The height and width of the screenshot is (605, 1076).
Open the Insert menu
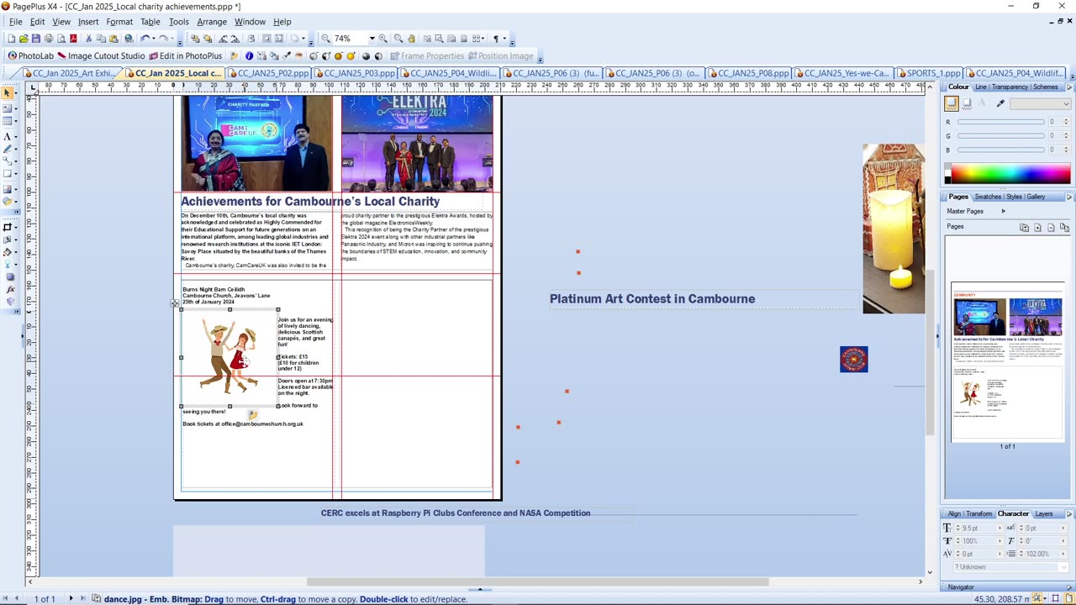point(88,22)
